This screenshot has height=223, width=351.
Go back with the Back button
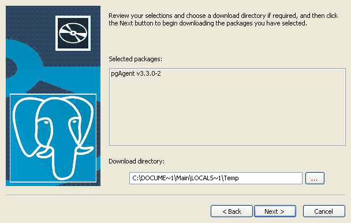pyautogui.click(x=231, y=211)
